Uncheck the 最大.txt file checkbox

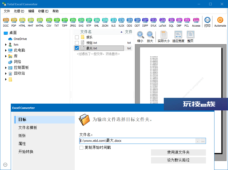tap(77, 48)
